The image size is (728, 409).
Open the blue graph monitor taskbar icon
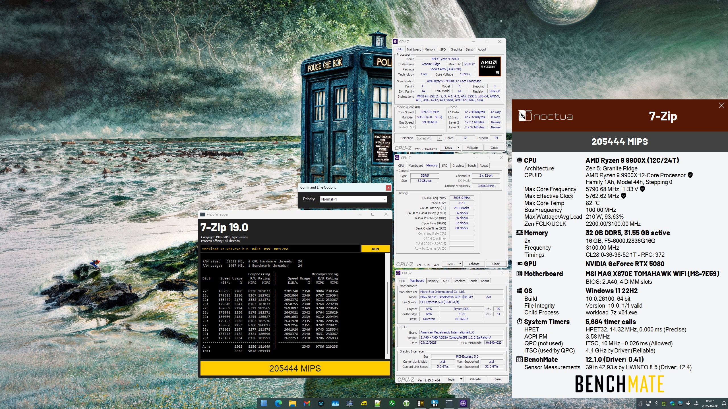point(335,403)
